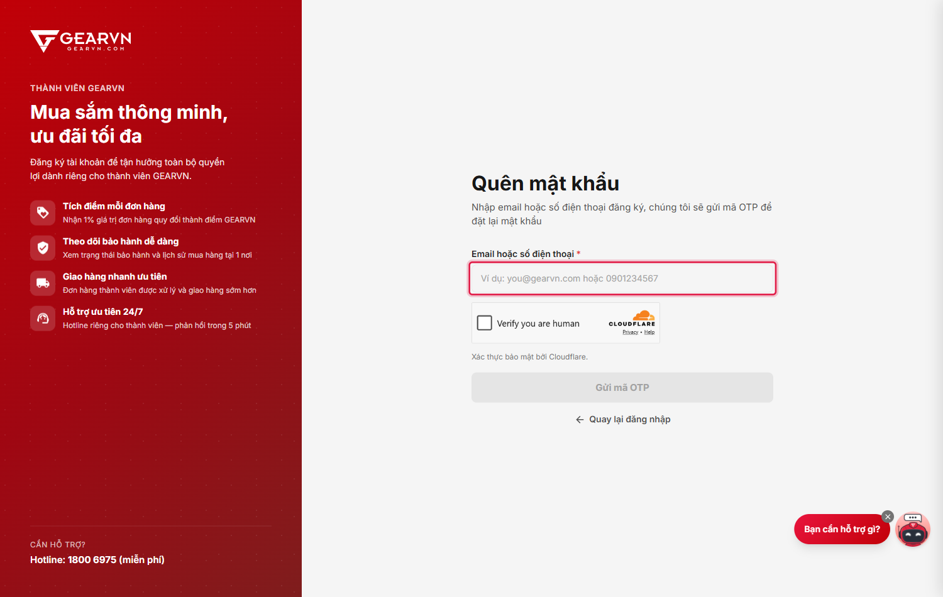Click the 'Gửi mã OTP' button

pyautogui.click(x=622, y=388)
